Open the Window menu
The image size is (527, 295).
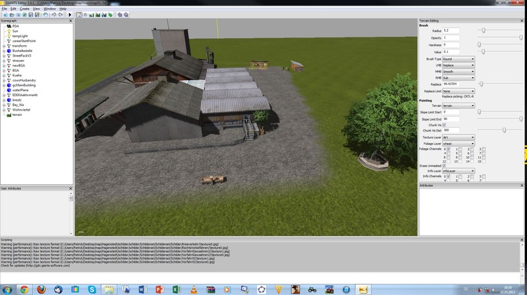pos(49,9)
